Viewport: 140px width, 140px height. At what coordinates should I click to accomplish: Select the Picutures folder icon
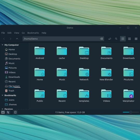[x=129, y=72]
